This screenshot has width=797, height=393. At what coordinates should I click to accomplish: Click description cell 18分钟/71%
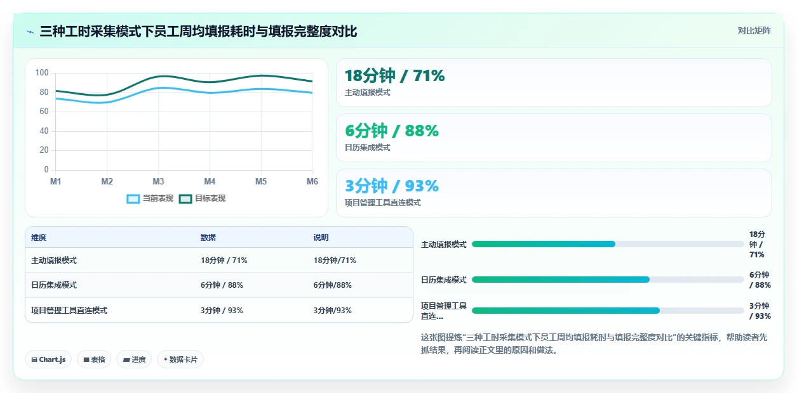[x=335, y=261]
